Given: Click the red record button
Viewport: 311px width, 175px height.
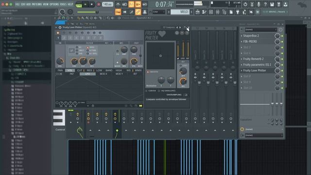Looking at the screenshot, I should click(x=98, y=4).
